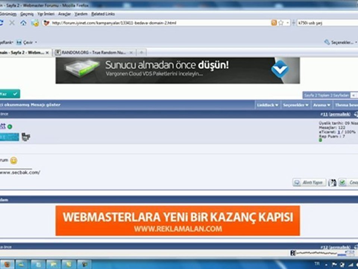Open the address bar history dropdown arrow
This screenshot has width=358, height=269.
(287, 23)
